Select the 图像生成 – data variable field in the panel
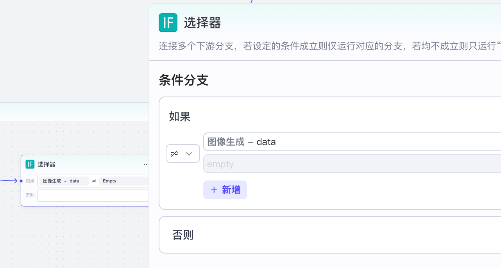The image size is (501, 268). click(352, 142)
